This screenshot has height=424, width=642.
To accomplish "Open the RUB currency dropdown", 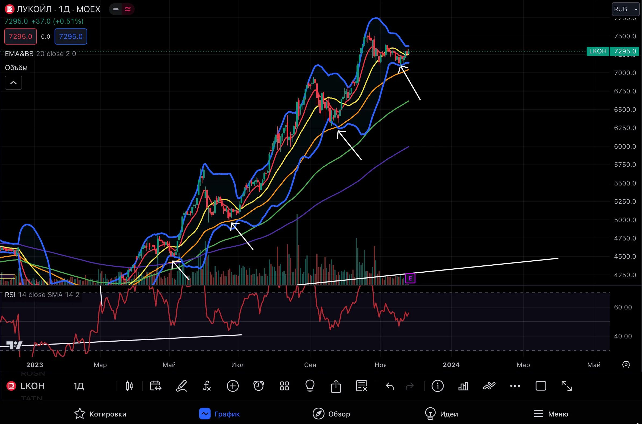I will [x=626, y=9].
